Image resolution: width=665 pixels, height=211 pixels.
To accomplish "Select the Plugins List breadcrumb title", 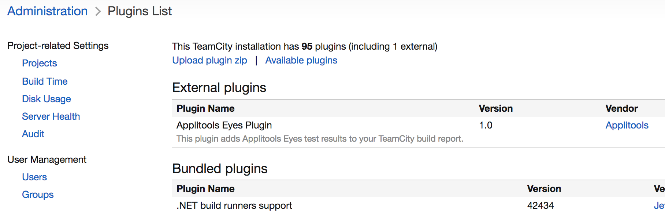I will pos(140,11).
